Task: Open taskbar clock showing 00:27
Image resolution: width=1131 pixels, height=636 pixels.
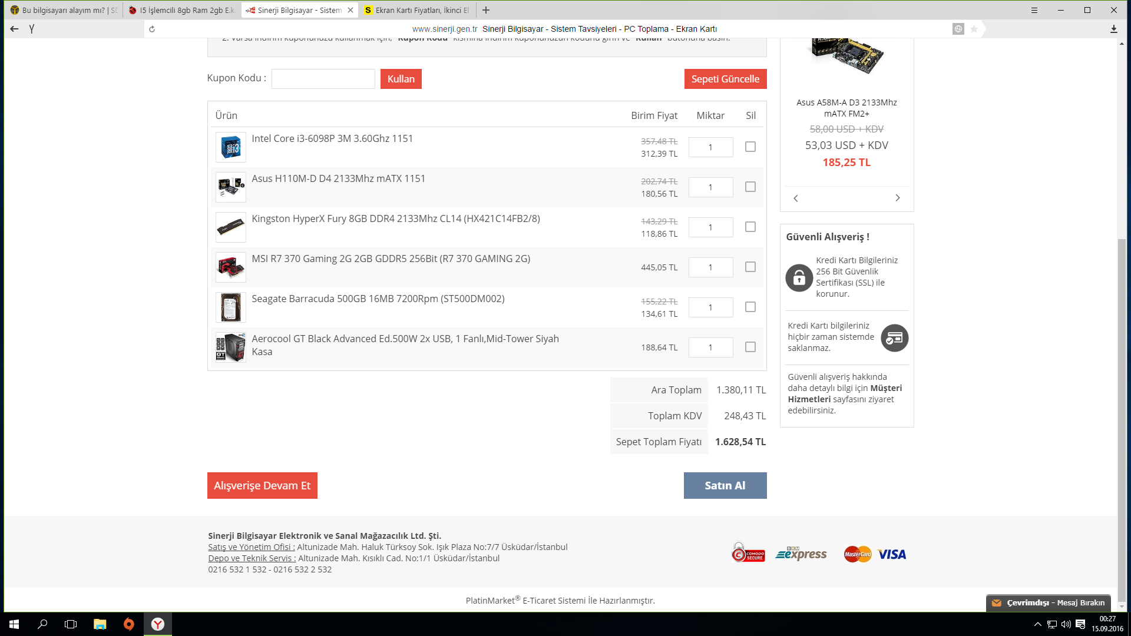Action: click(x=1107, y=624)
